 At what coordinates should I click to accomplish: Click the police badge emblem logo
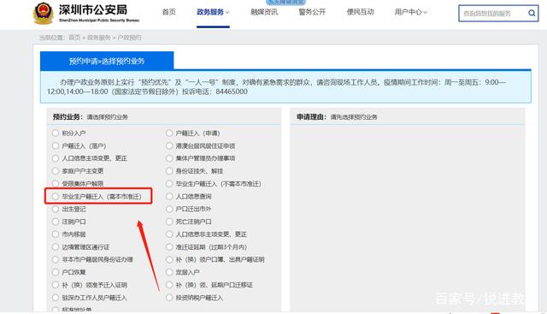[44, 14]
